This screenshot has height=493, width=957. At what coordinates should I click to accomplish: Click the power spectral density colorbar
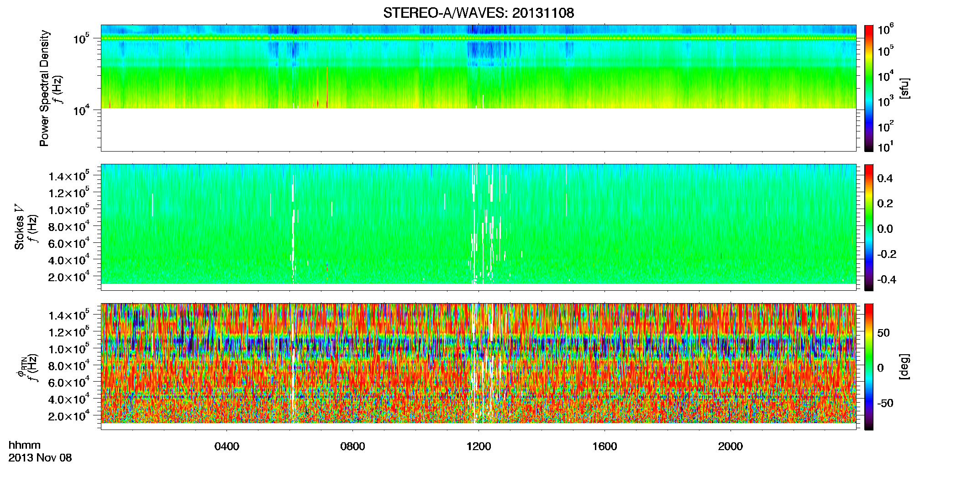tap(868, 88)
